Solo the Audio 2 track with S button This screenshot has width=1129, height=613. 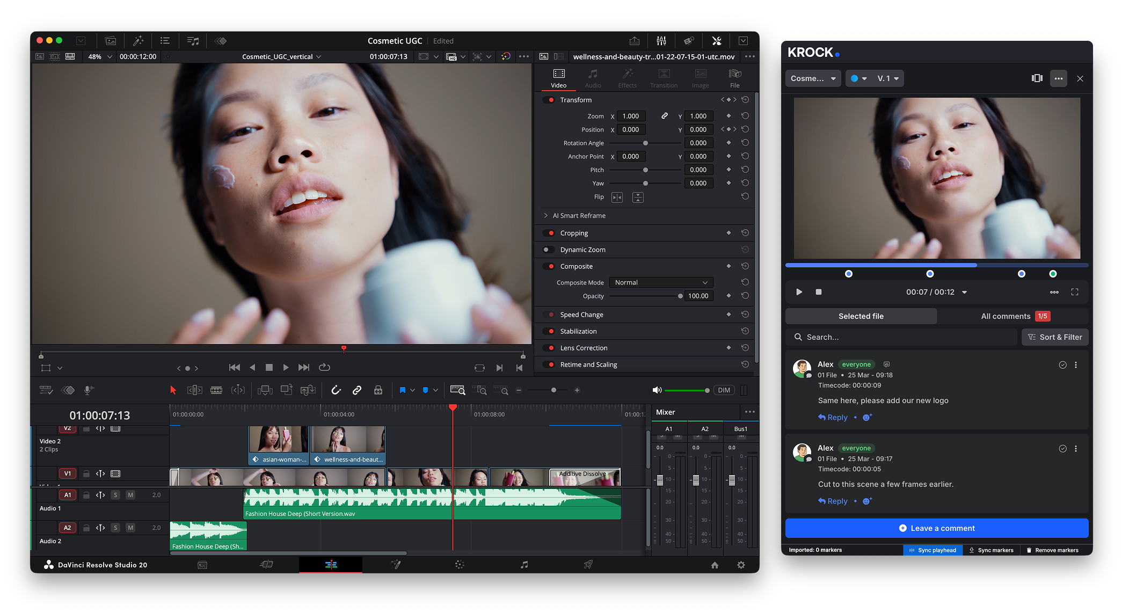pyautogui.click(x=115, y=528)
